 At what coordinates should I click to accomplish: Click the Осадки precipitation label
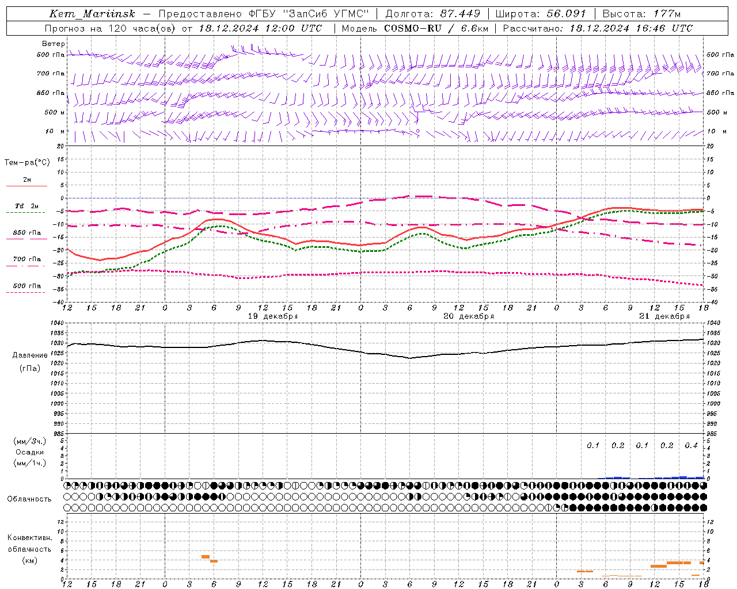point(29,452)
